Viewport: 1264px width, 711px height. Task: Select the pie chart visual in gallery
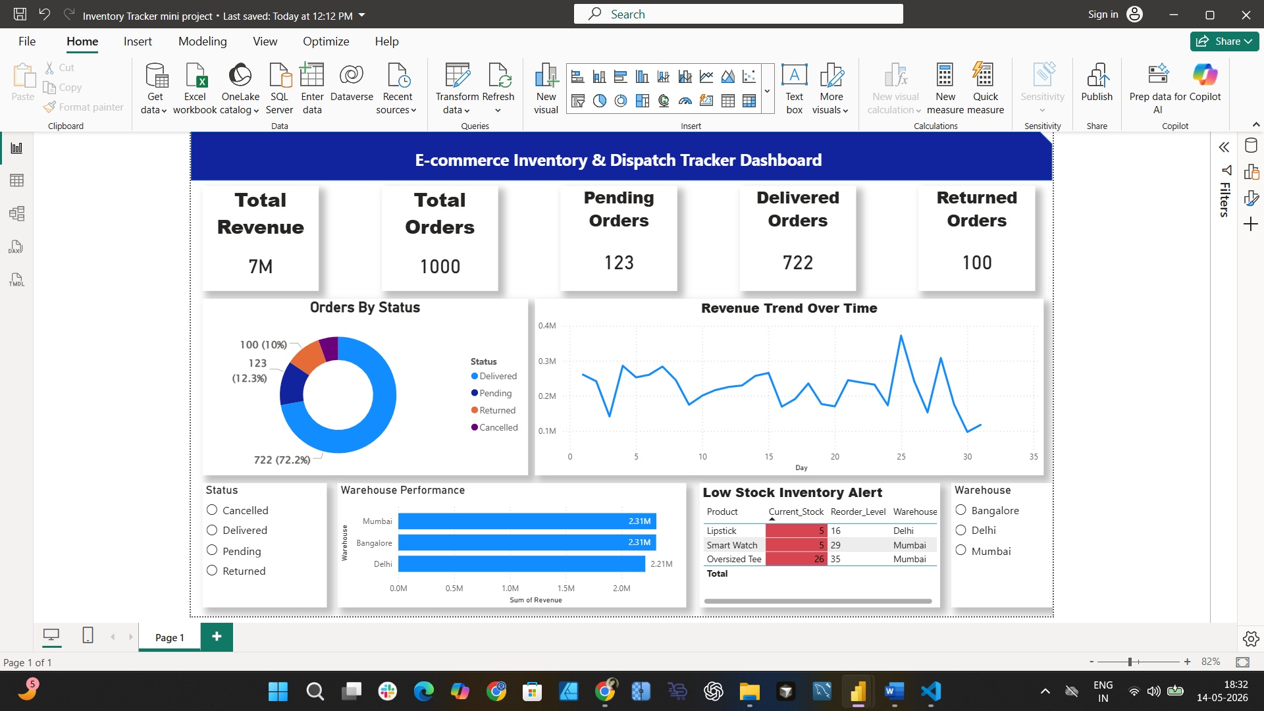coord(599,101)
